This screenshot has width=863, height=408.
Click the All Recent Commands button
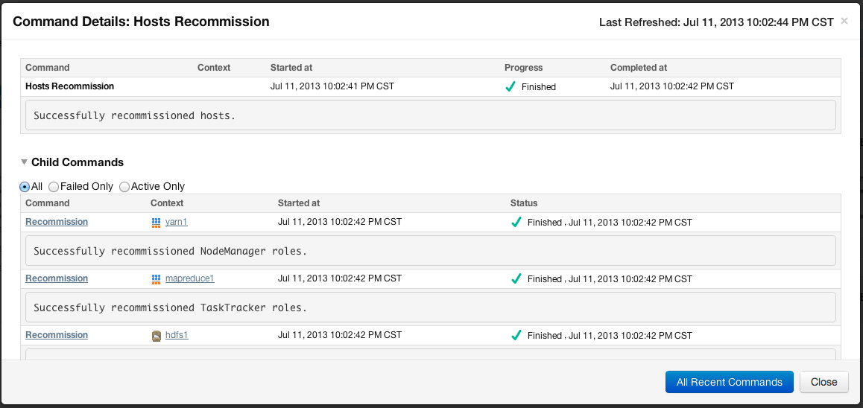point(730,382)
